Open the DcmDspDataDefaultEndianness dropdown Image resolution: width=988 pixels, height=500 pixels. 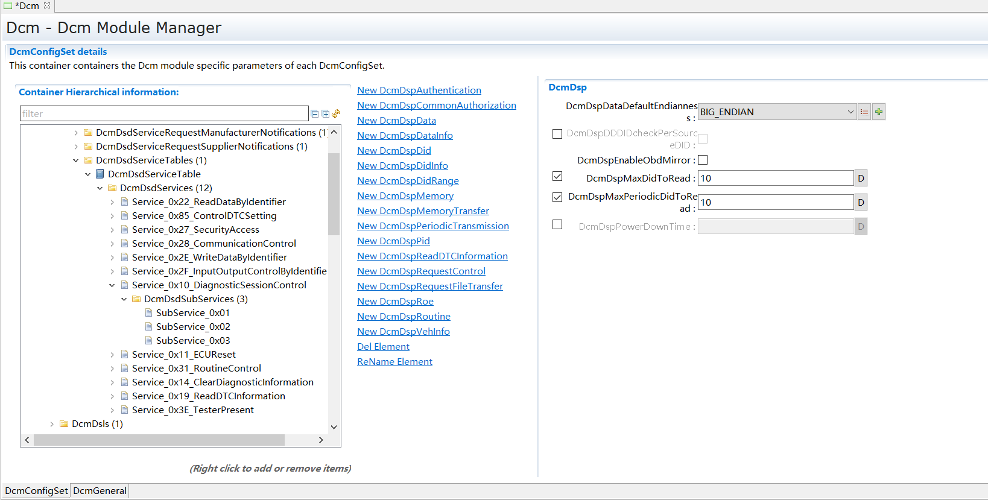(x=850, y=112)
